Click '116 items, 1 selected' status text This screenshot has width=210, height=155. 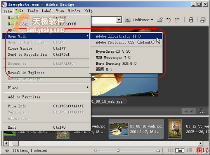click(30, 151)
